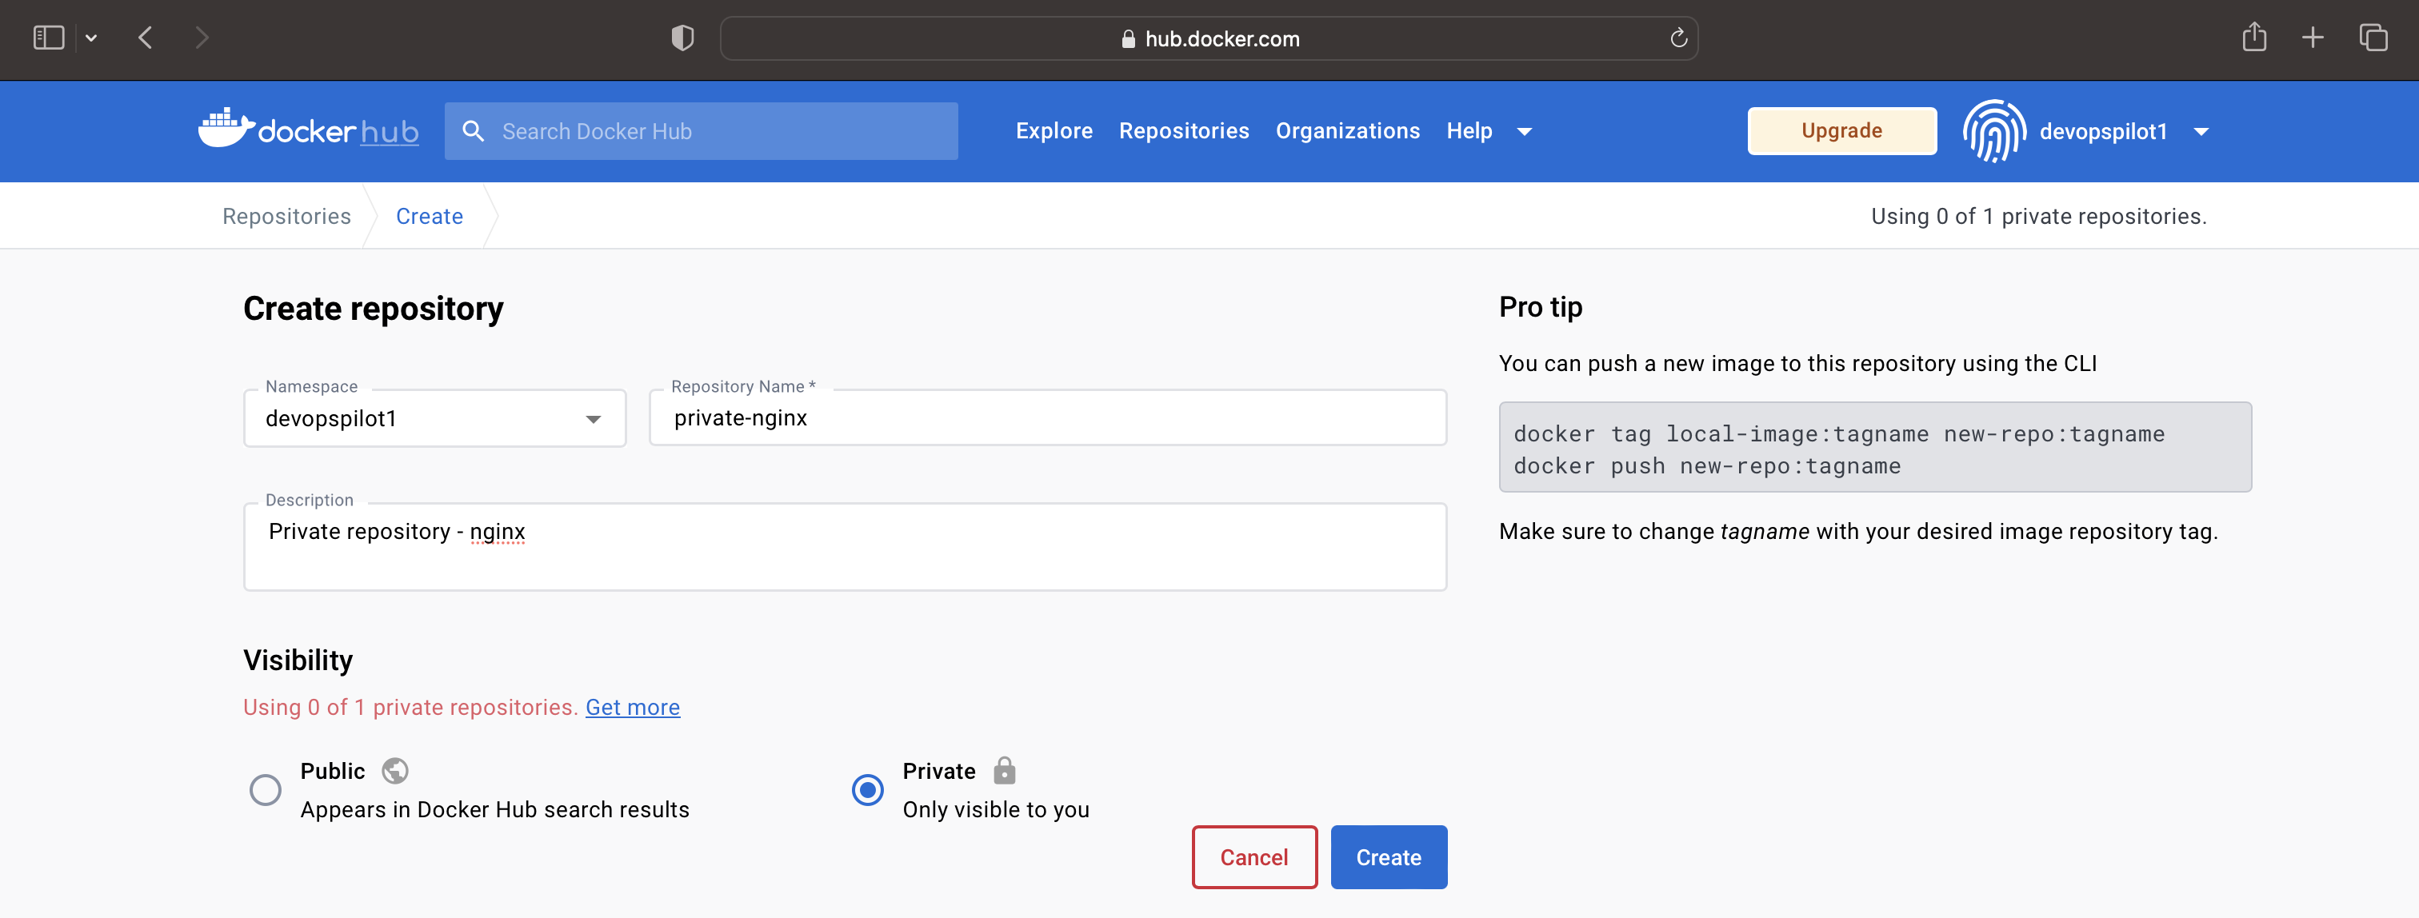2419x918 pixels.
Task: Click the globe icon beside Public
Action: (394, 771)
